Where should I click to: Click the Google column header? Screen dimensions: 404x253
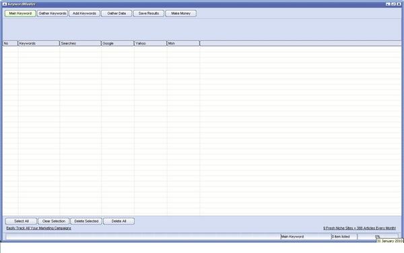(118, 43)
